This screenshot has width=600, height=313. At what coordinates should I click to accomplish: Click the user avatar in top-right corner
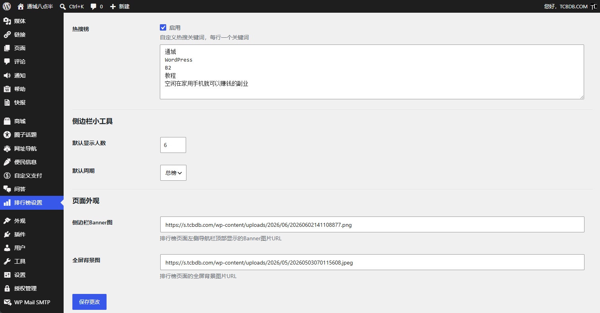tap(593, 6)
